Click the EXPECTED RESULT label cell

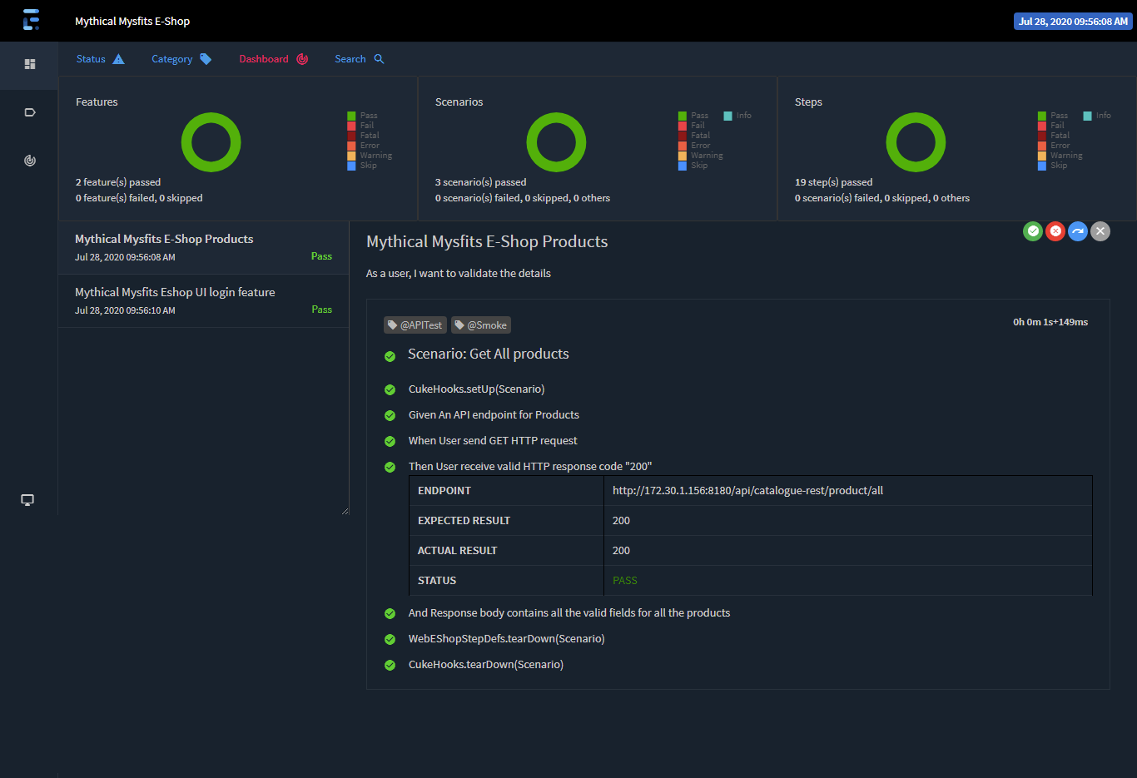point(506,521)
